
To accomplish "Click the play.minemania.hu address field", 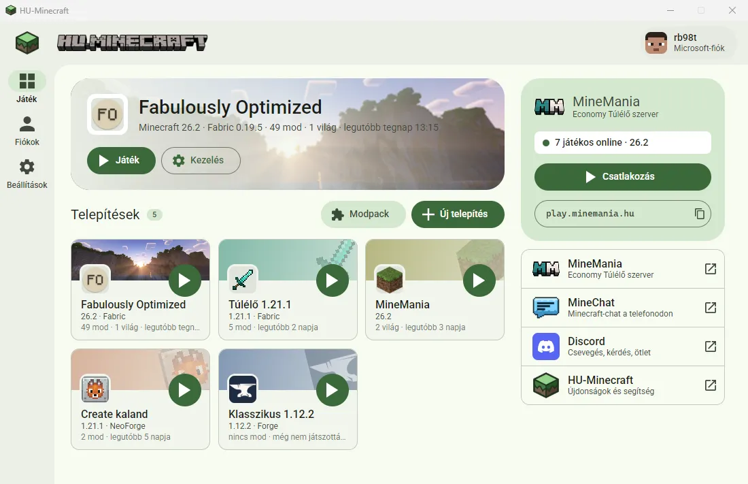I will pyautogui.click(x=622, y=214).
